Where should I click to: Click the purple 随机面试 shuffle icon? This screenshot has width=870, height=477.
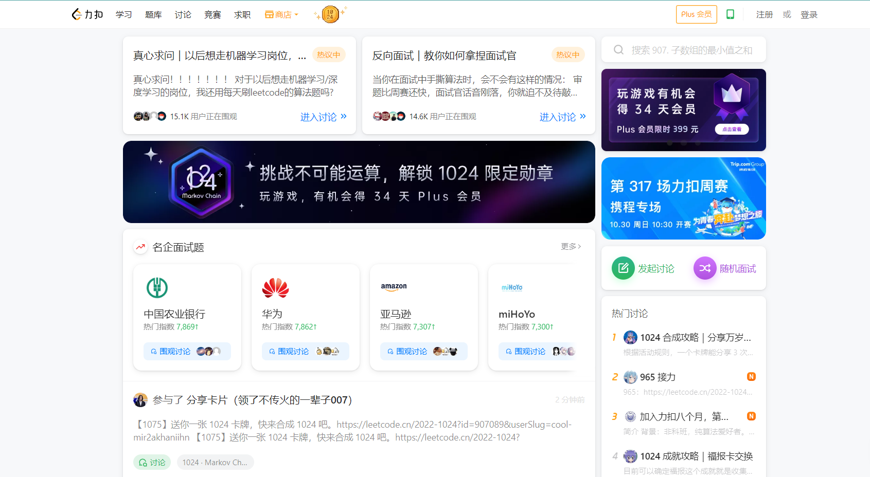pyautogui.click(x=705, y=268)
